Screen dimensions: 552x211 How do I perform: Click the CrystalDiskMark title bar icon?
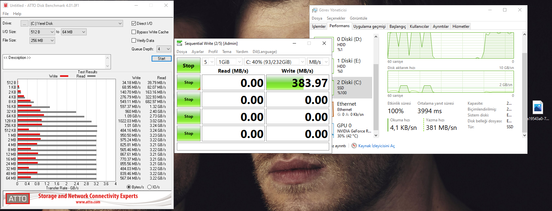click(x=180, y=43)
